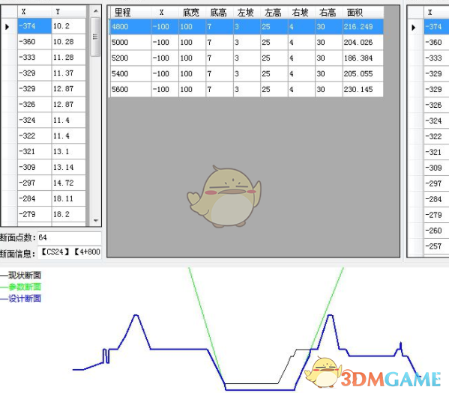Select the 5600 mileage cell
This screenshot has width=449, height=393.
tap(130, 90)
